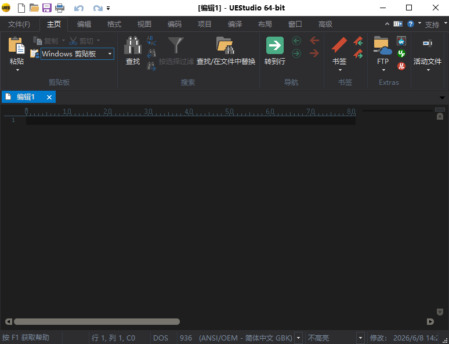Click the Print icon in title bar

click(x=60, y=8)
